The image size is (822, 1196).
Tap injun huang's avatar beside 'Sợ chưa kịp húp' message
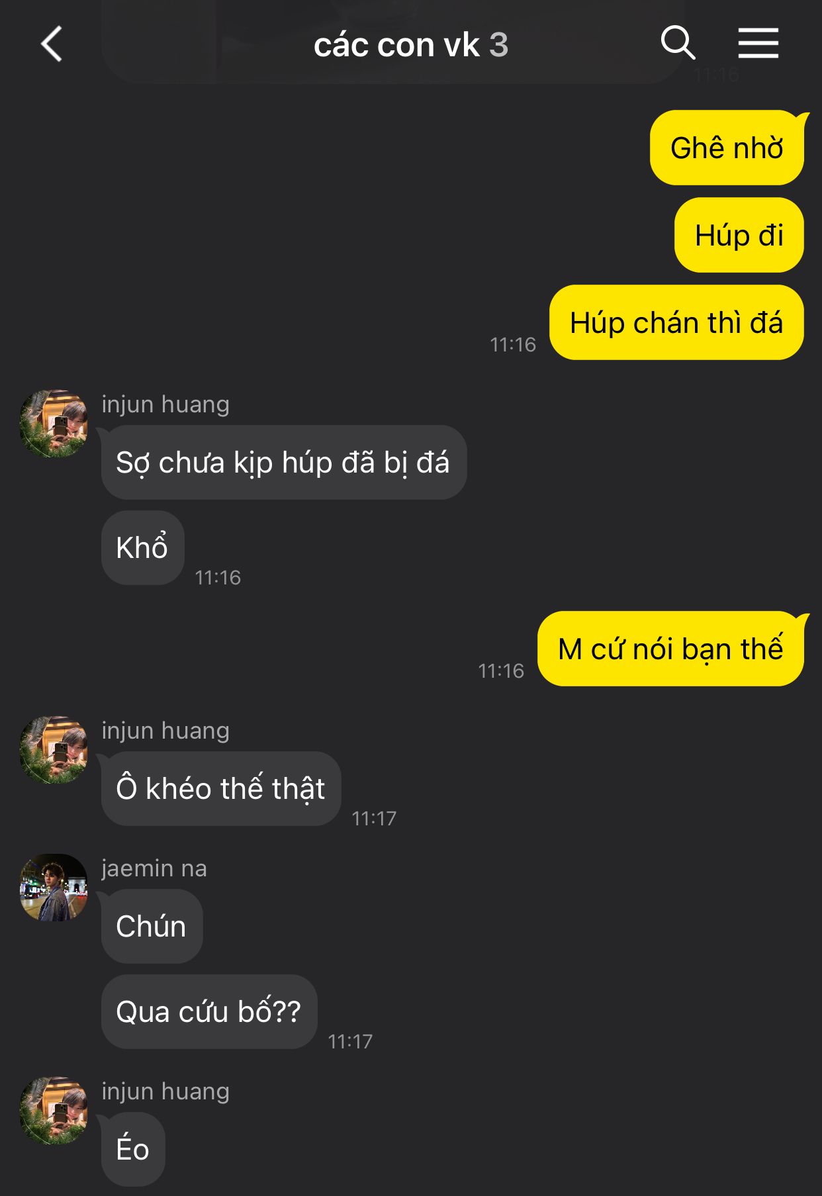pyautogui.click(x=54, y=424)
